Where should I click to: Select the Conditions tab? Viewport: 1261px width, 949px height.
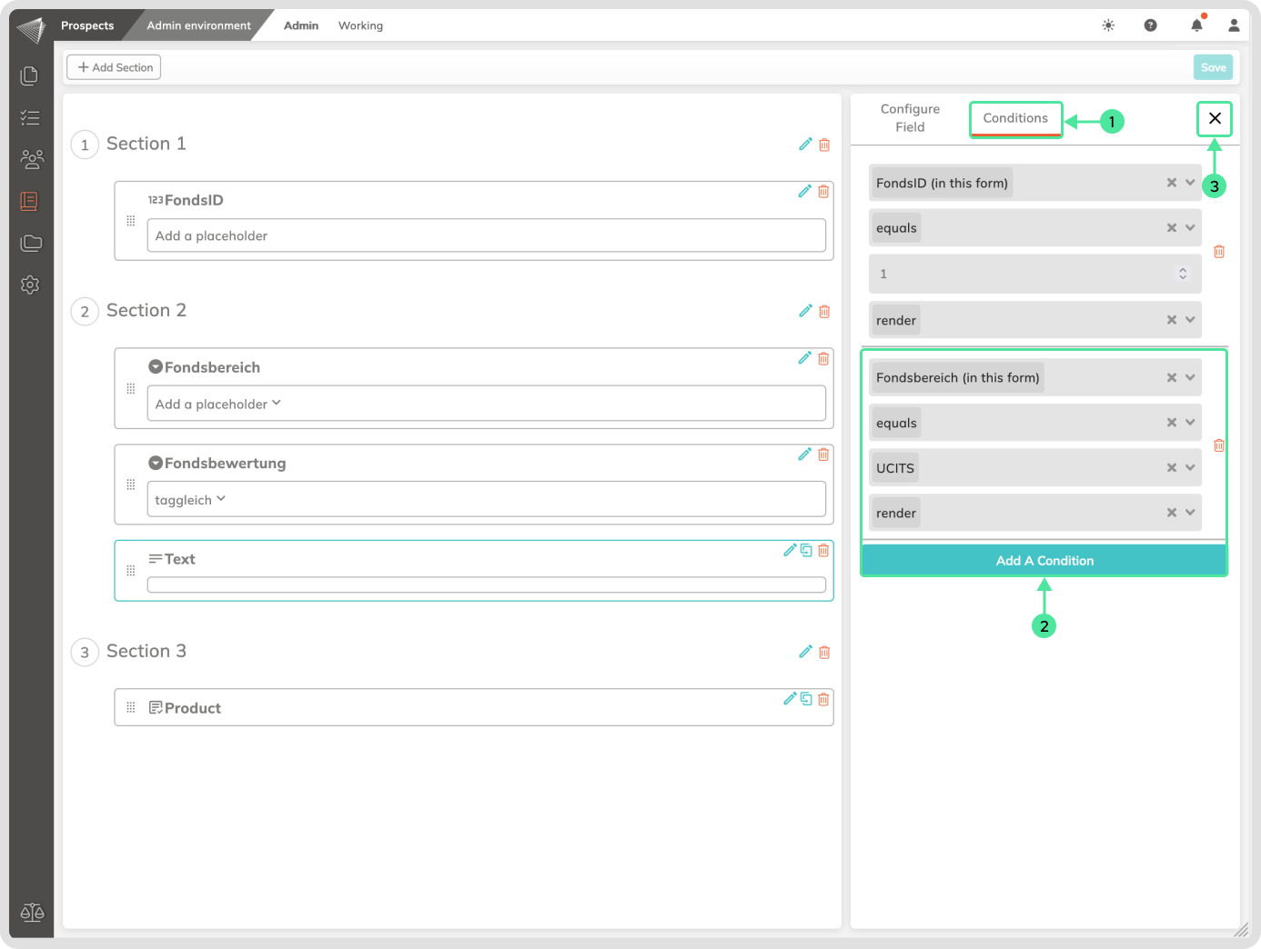1015,118
